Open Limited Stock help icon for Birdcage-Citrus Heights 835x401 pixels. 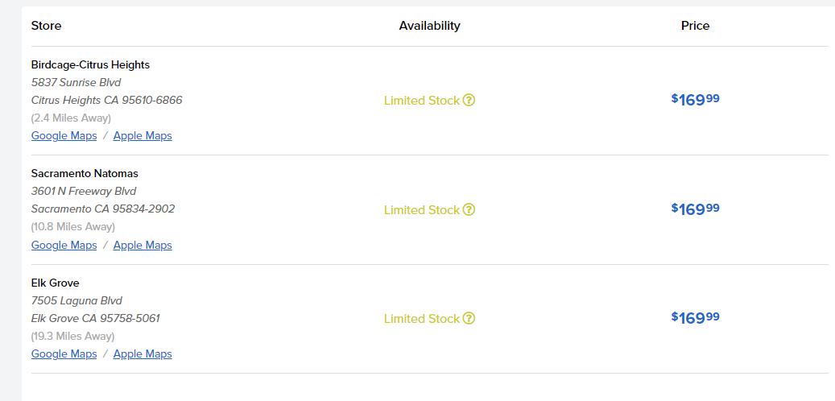point(469,101)
